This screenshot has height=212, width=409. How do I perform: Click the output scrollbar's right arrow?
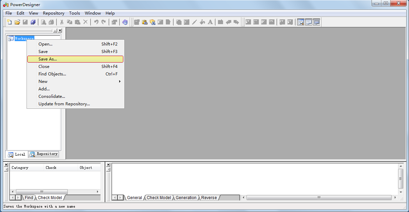click(x=395, y=197)
